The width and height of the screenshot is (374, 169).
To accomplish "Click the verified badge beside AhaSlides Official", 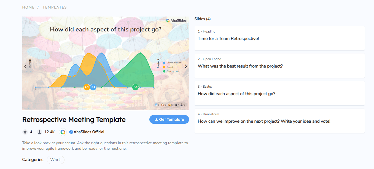I will pos(71,132).
